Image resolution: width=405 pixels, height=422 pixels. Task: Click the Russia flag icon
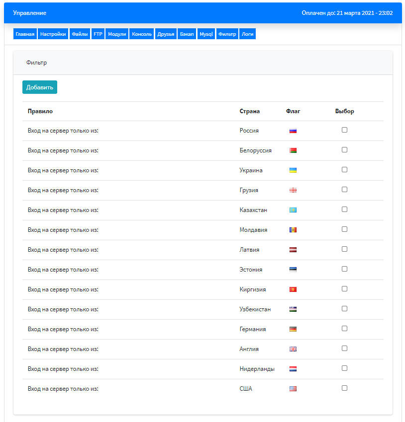[x=293, y=131]
